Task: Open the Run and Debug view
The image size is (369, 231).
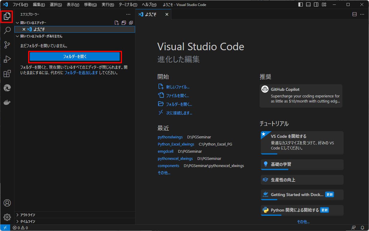Action: 7,59
